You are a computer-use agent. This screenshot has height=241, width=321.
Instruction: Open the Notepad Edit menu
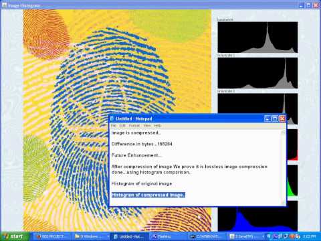click(122, 126)
